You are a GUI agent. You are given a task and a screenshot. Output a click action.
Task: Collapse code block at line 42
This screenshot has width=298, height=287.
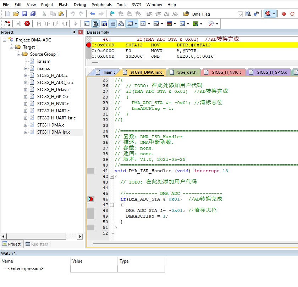(x=112, y=176)
